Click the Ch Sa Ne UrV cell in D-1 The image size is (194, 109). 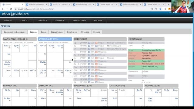tap(7, 64)
